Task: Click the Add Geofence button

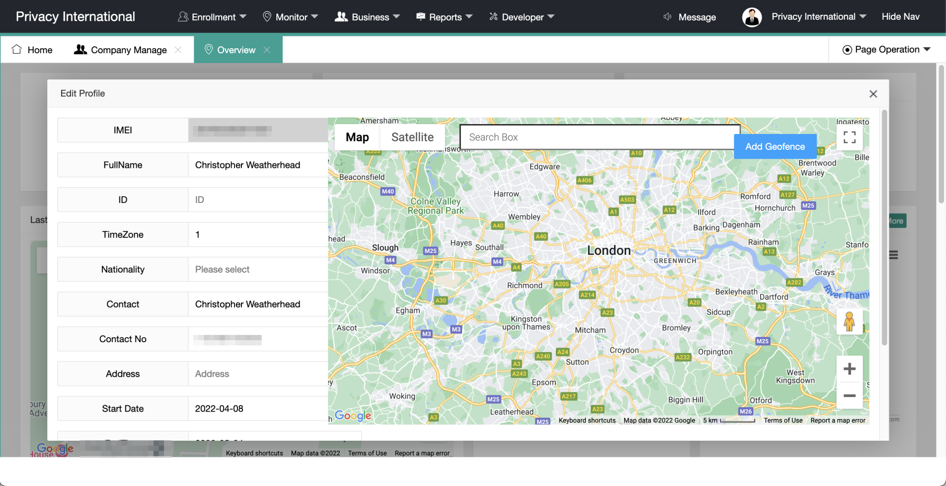Action: tap(775, 147)
